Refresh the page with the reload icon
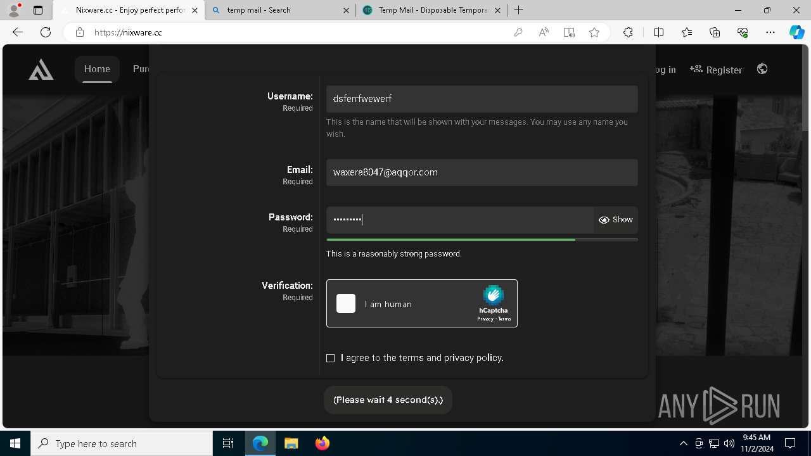This screenshot has width=811, height=456. click(x=46, y=32)
